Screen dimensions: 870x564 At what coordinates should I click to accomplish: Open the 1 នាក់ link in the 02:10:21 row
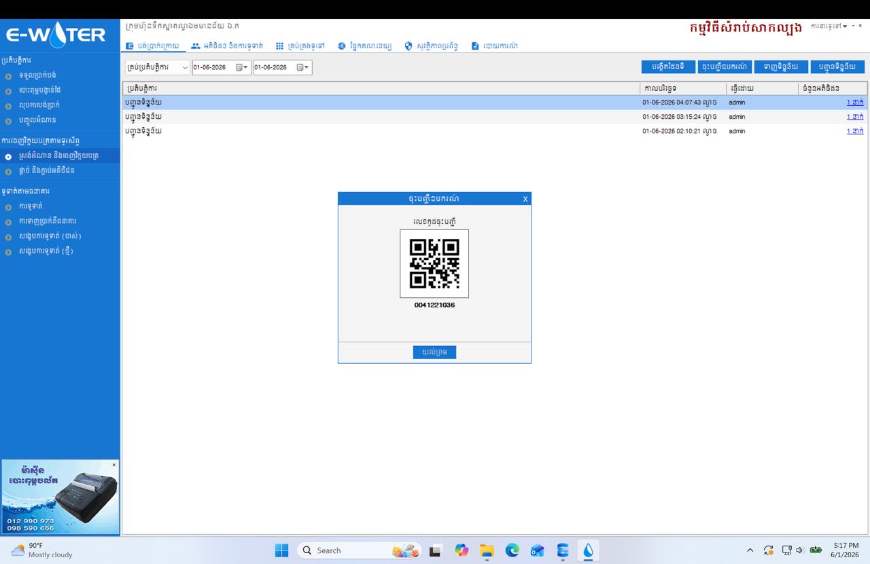tap(855, 131)
